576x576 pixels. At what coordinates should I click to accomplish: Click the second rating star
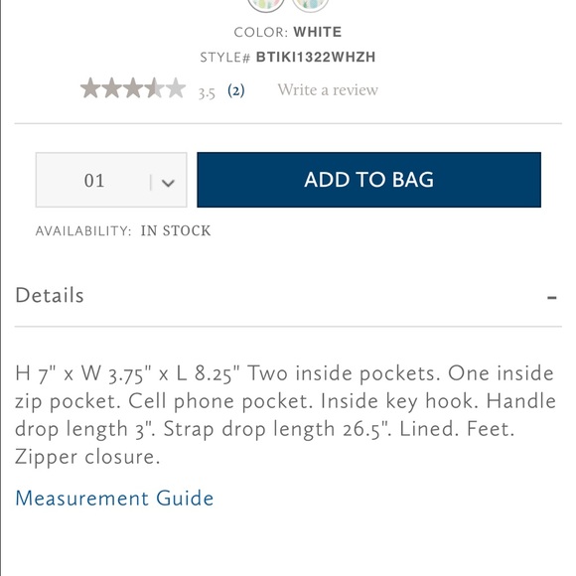point(111,88)
